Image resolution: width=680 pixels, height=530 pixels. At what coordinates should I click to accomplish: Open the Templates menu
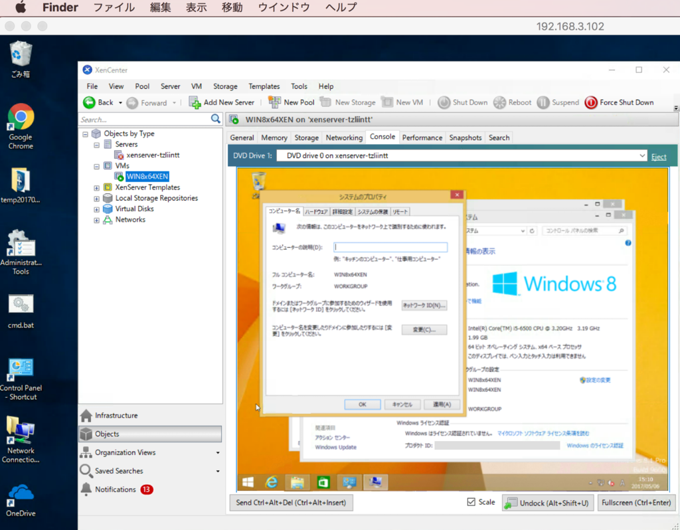click(x=264, y=86)
